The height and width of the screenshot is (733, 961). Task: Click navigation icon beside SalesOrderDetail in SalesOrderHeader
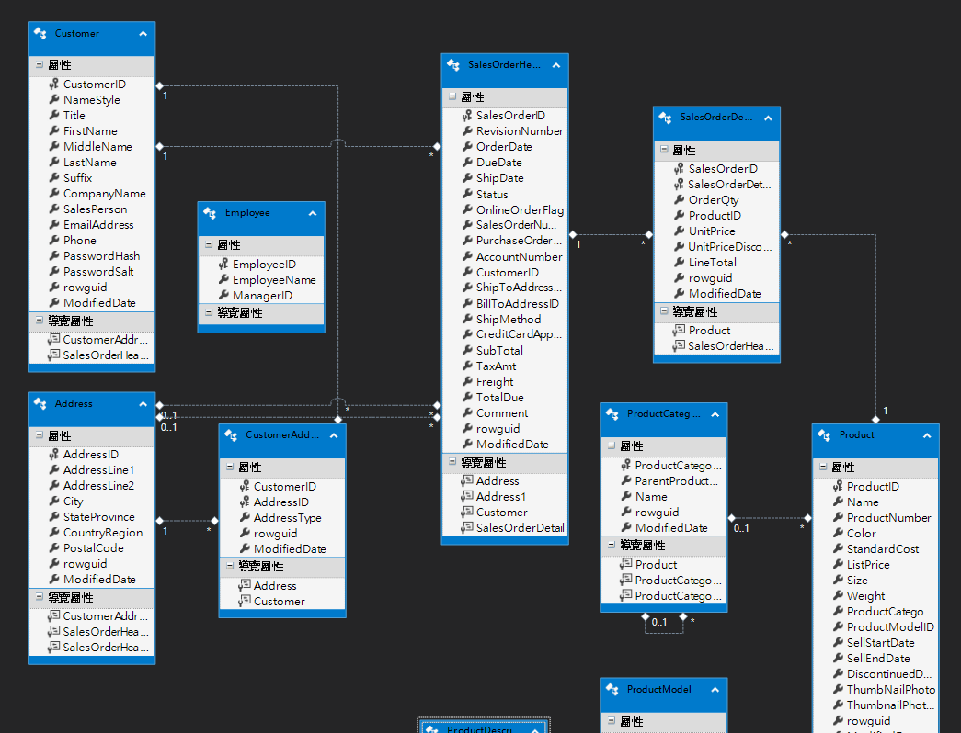coord(467,528)
